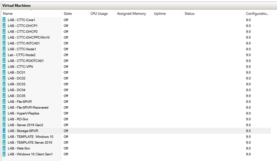
Task: Select the Lab - CTTC-Node2 name text
Action: 22,55
